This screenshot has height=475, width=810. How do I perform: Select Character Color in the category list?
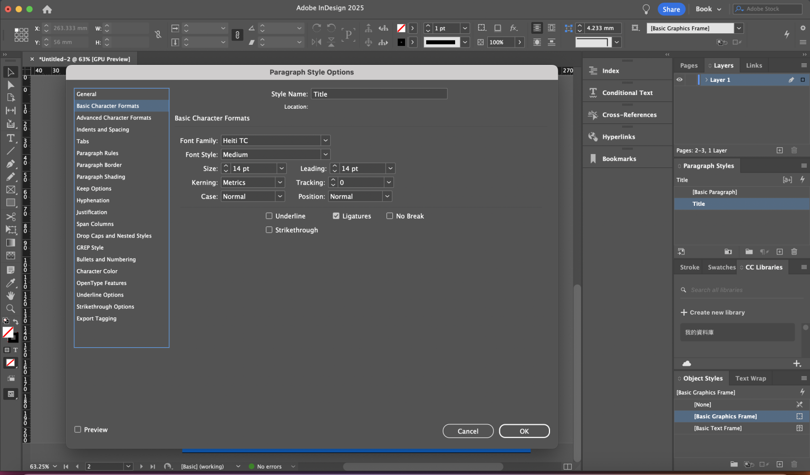[x=97, y=271]
